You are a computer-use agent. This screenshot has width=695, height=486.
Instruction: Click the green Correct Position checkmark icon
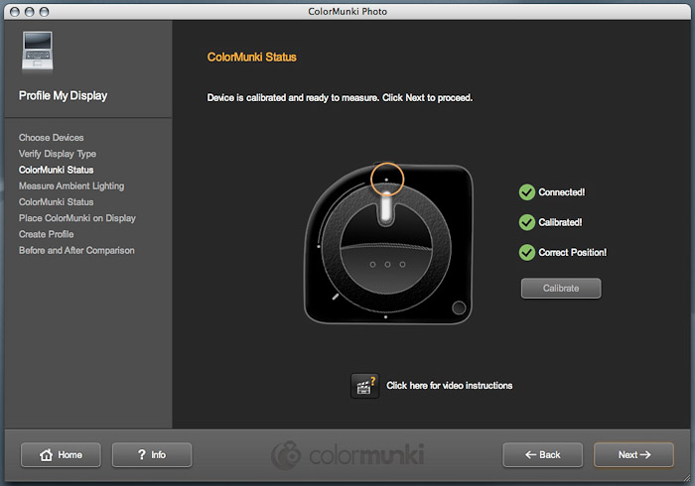click(x=527, y=252)
